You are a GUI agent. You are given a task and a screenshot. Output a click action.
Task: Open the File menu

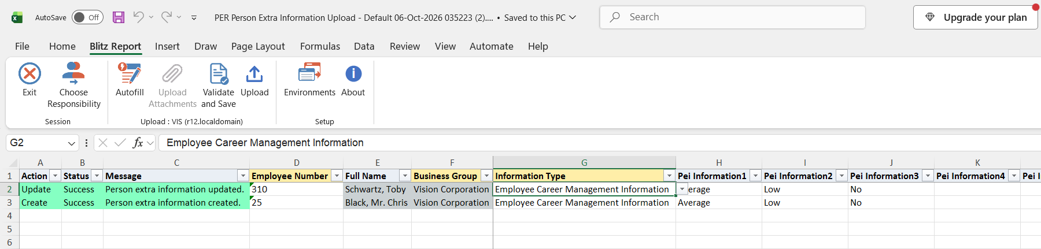tap(22, 46)
